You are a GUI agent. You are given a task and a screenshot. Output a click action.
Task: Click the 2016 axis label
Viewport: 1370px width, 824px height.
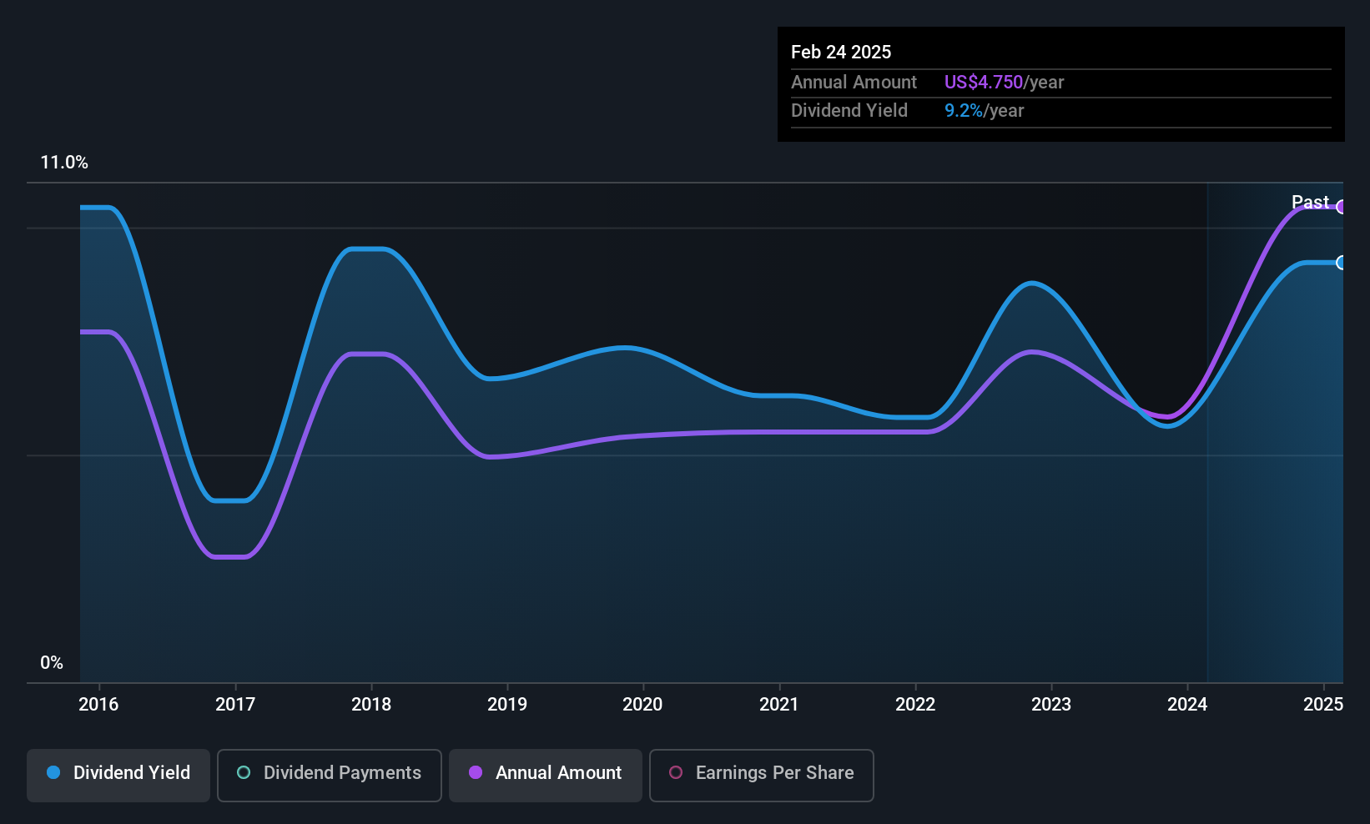point(98,704)
